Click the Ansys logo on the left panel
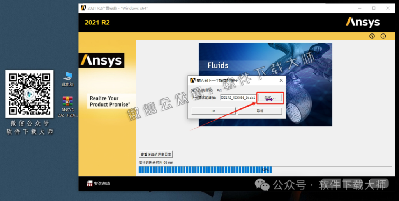 [x=101, y=60]
